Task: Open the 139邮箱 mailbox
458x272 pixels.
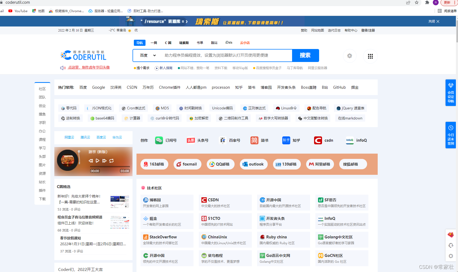Action: point(287,164)
